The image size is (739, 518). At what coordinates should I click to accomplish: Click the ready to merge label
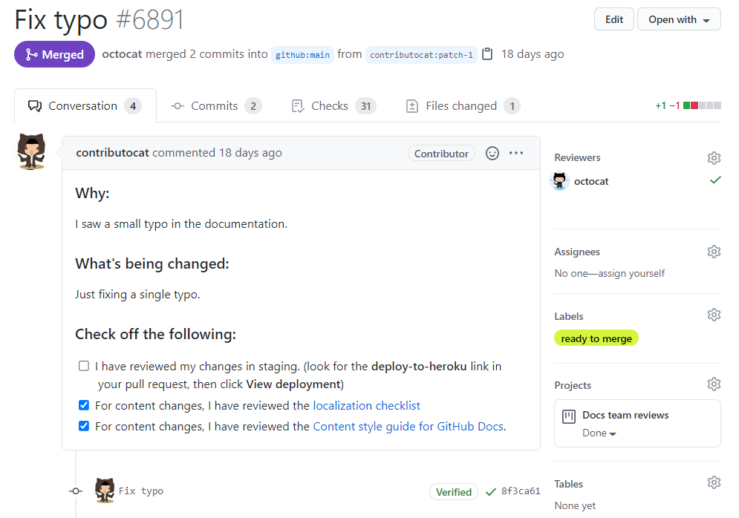[x=596, y=338]
